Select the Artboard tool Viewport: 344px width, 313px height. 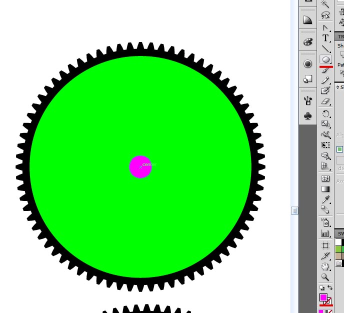coord(325,245)
